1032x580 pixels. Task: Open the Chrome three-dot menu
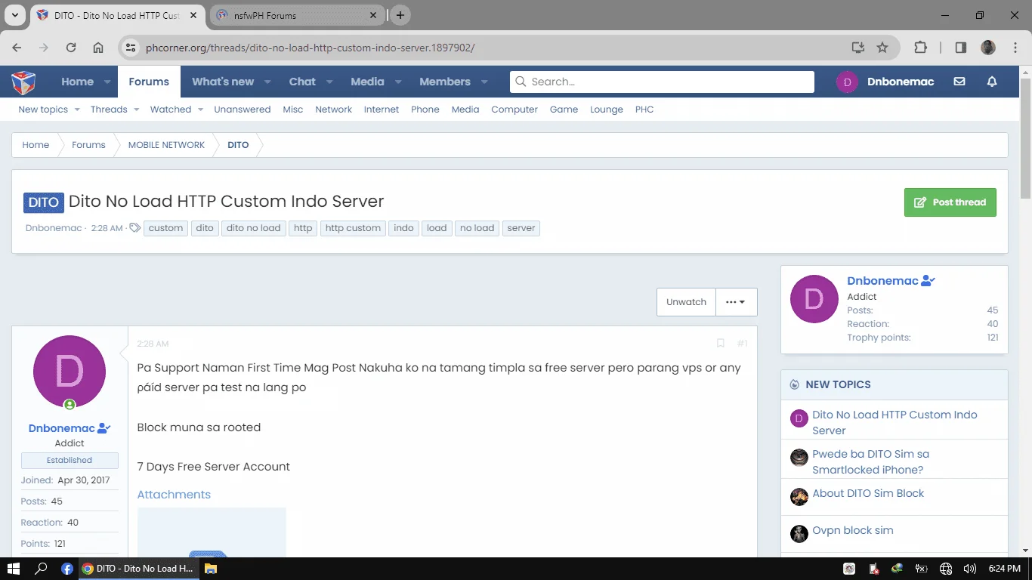point(1015,48)
